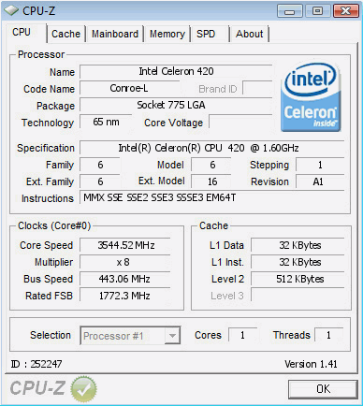Click the Specification text field

coord(212,148)
